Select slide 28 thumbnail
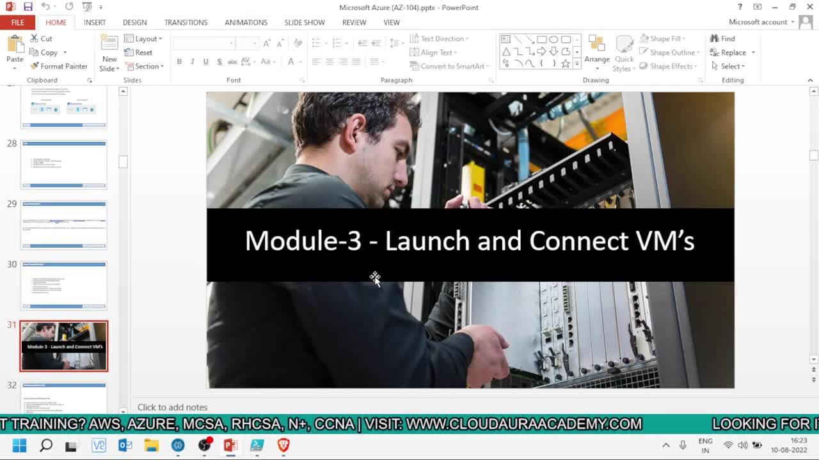Image resolution: width=819 pixels, height=460 pixels. [63, 165]
